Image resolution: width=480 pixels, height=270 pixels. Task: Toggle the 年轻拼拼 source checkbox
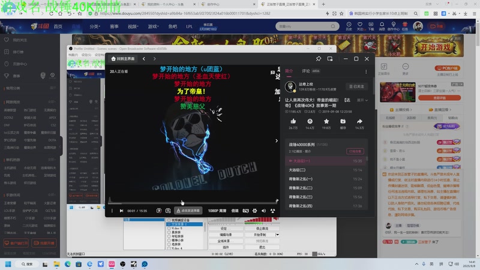169,236
